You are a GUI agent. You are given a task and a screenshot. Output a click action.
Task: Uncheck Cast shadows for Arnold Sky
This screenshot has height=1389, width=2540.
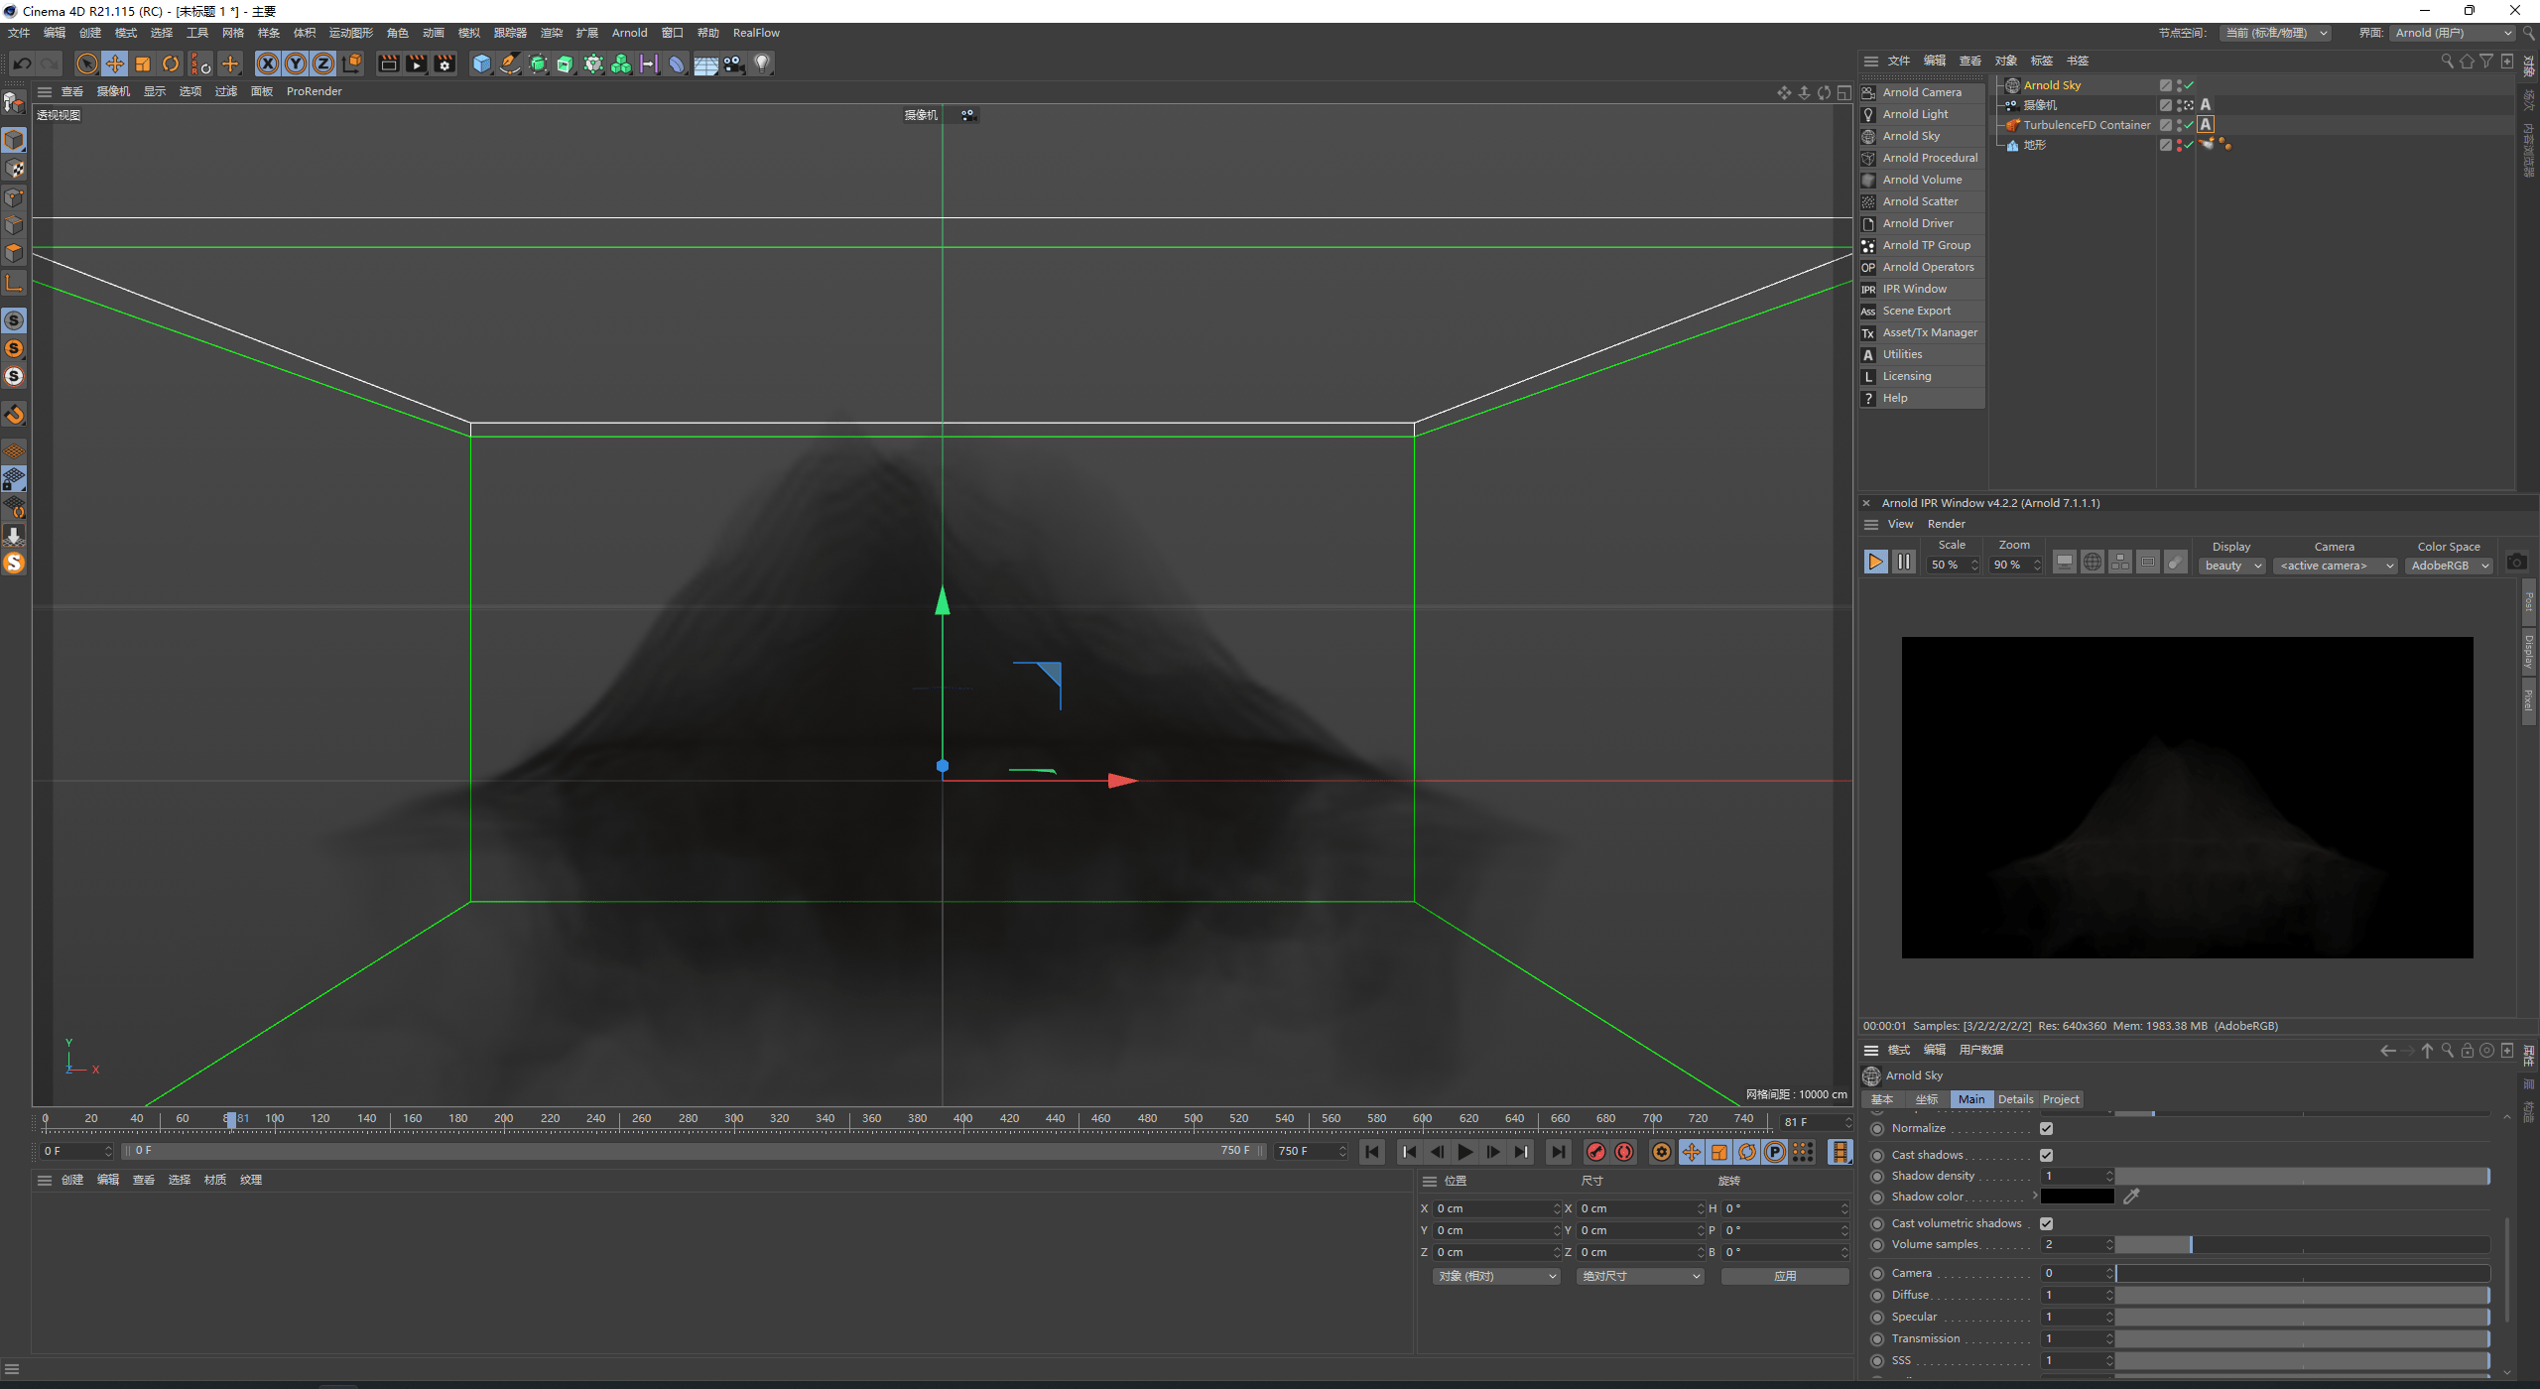tap(2047, 1155)
